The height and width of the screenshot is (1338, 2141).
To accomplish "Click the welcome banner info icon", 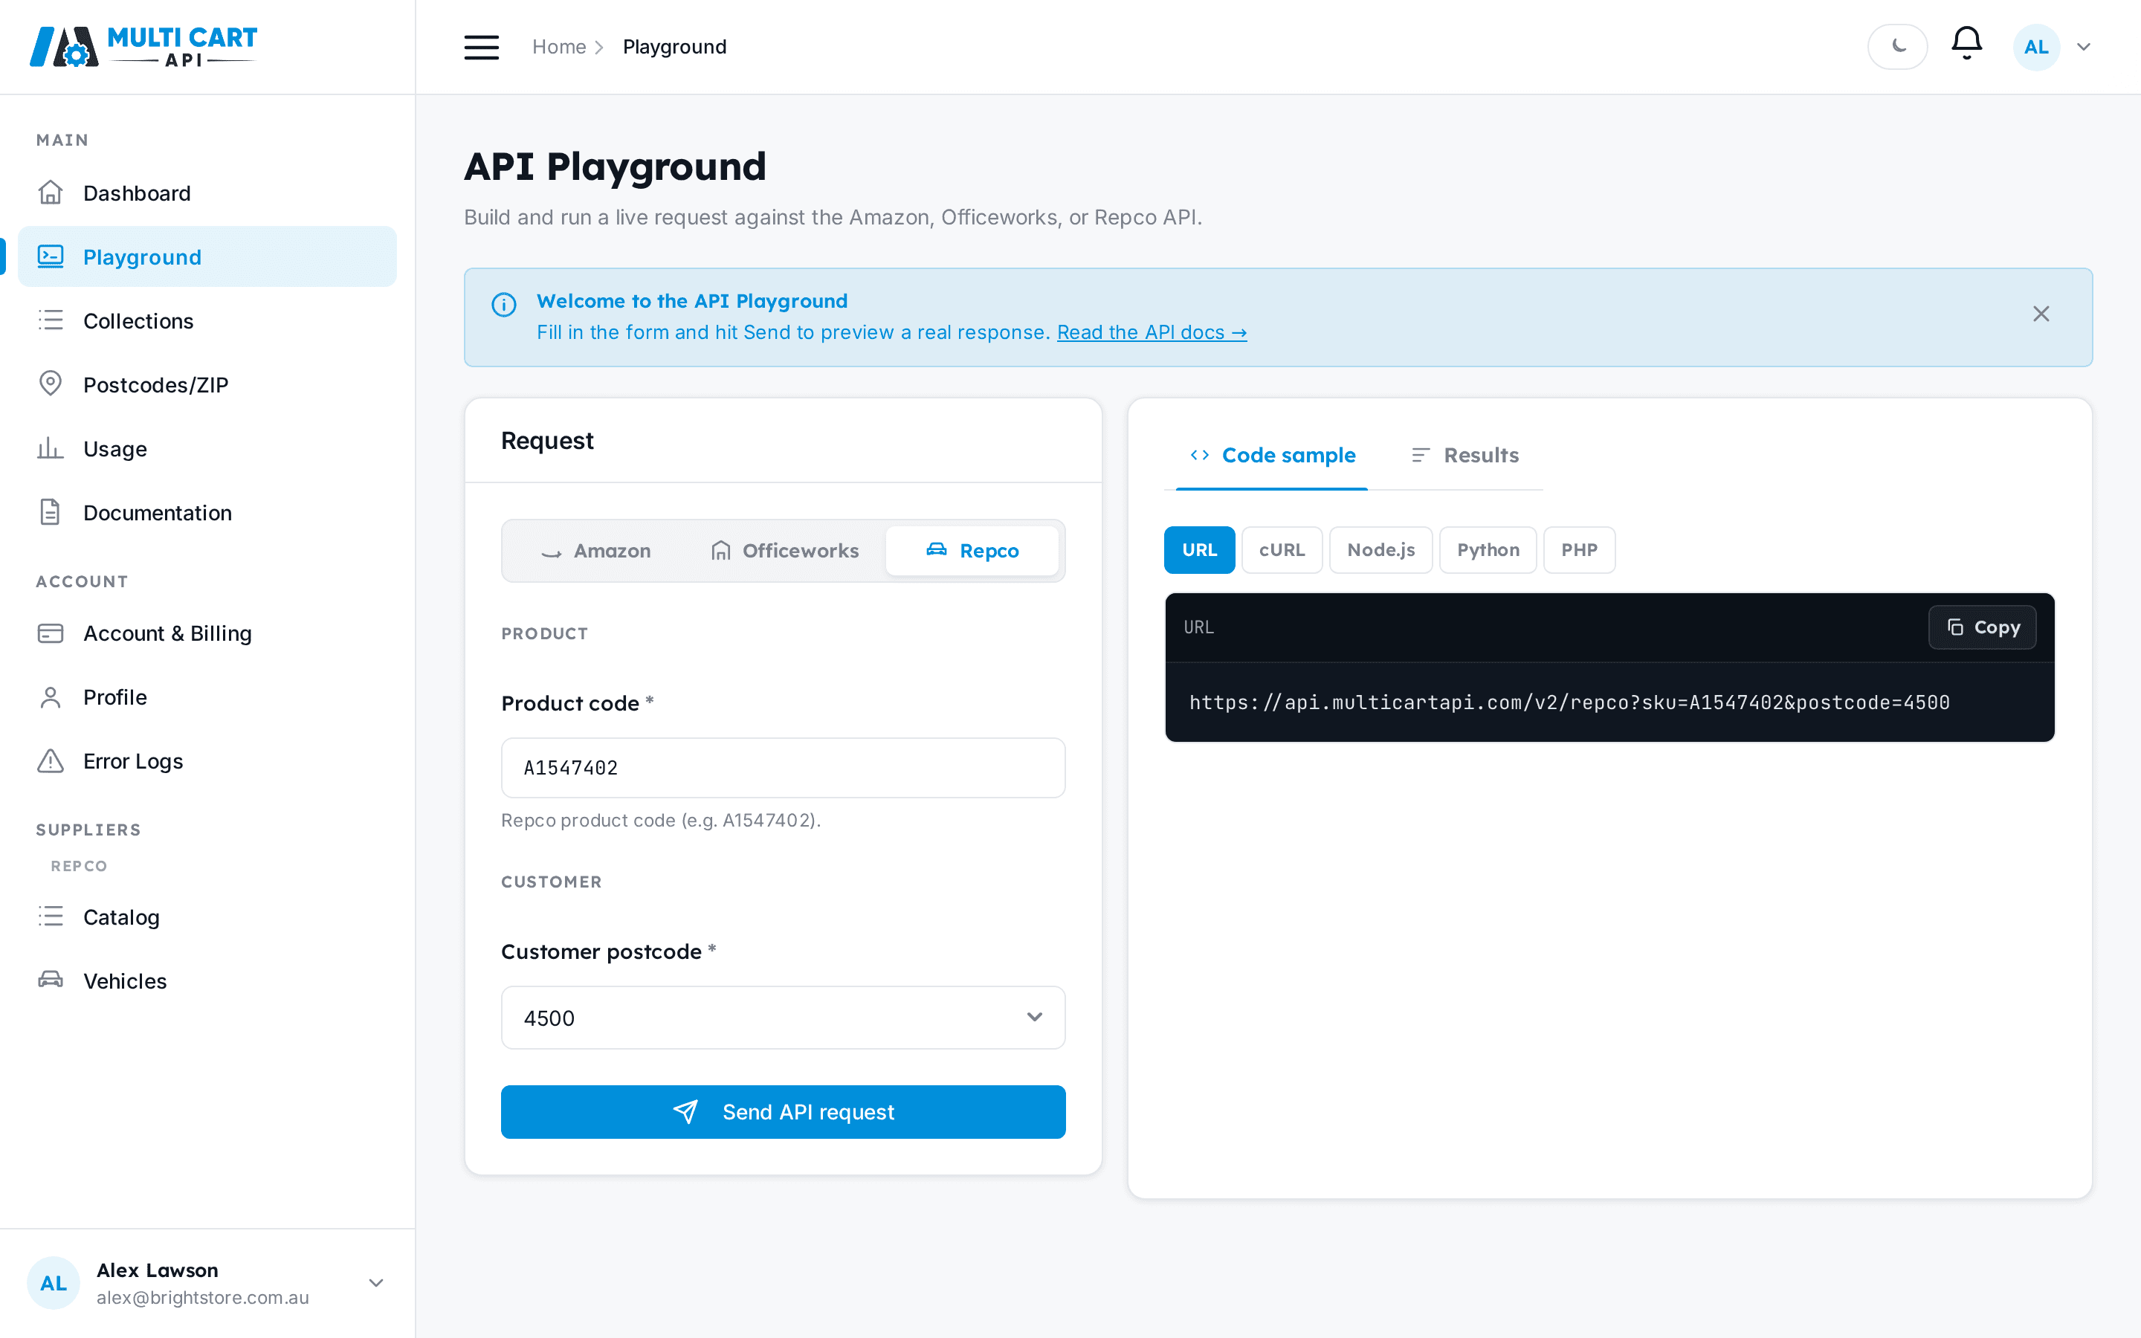I will pos(504,305).
